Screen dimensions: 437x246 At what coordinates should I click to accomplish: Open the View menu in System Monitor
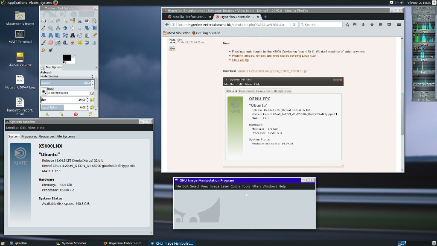32,128
